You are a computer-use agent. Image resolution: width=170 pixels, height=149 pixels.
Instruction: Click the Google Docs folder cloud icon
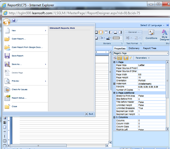point(7,47)
